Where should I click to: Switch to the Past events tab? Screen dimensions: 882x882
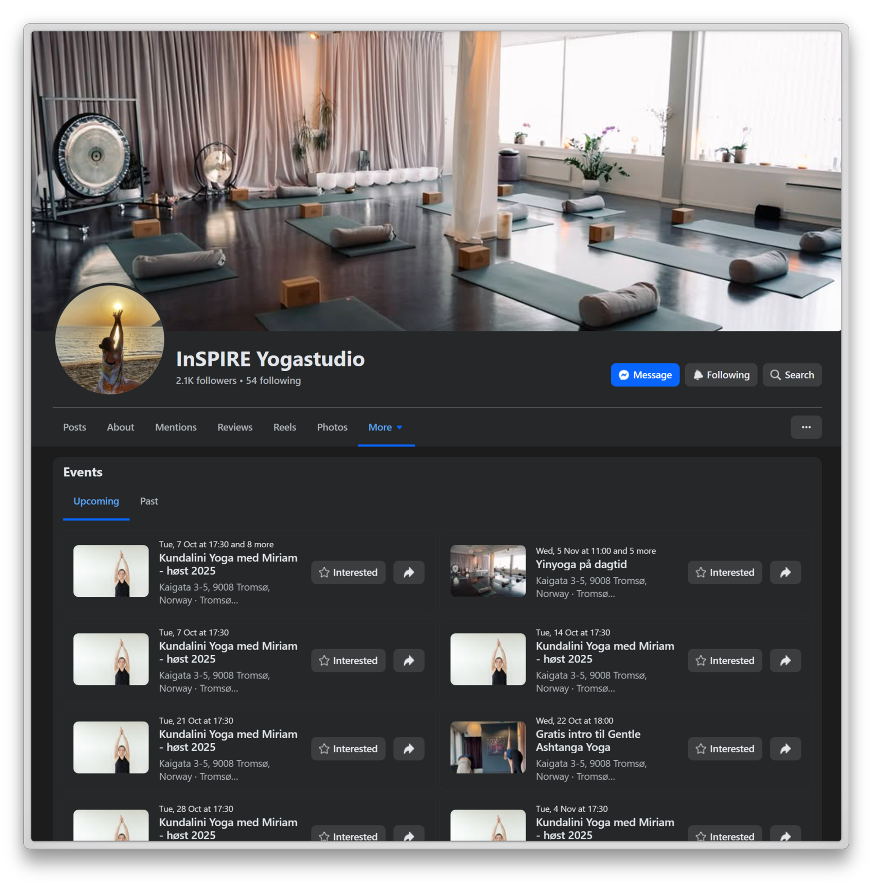tap(149, 501)
